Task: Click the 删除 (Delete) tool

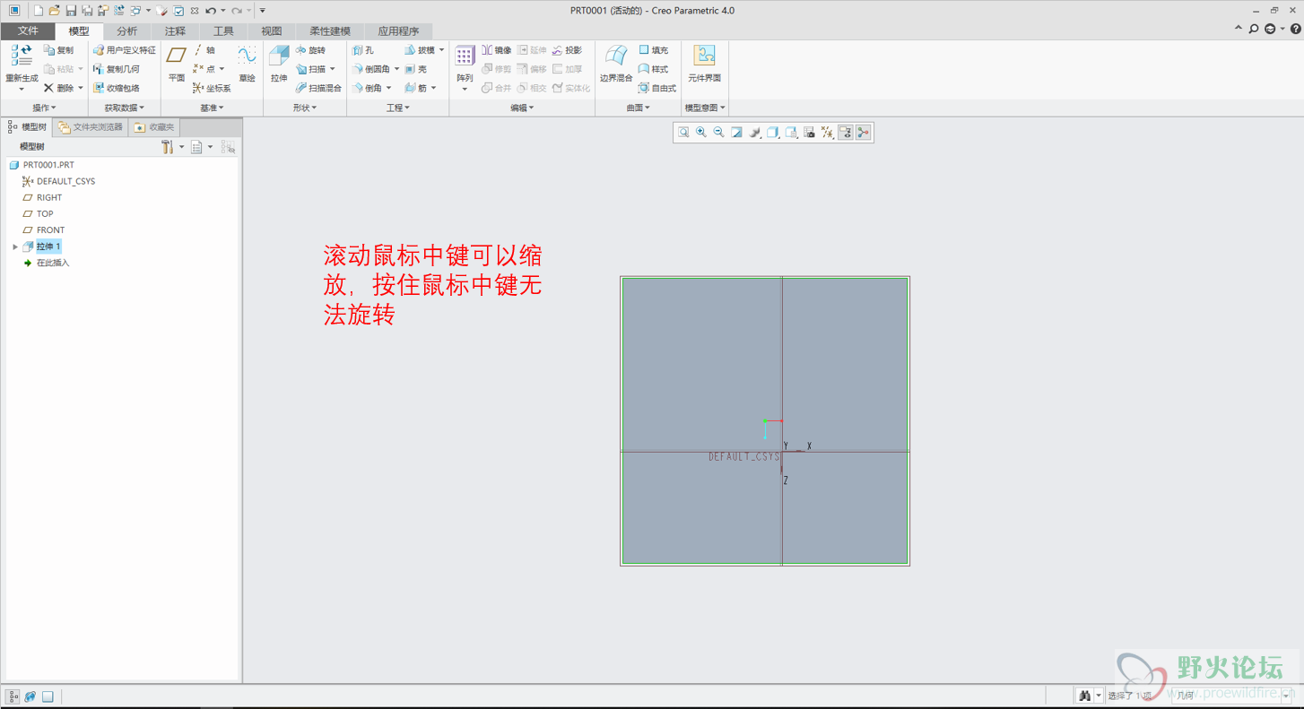Action: click(59, 88)
